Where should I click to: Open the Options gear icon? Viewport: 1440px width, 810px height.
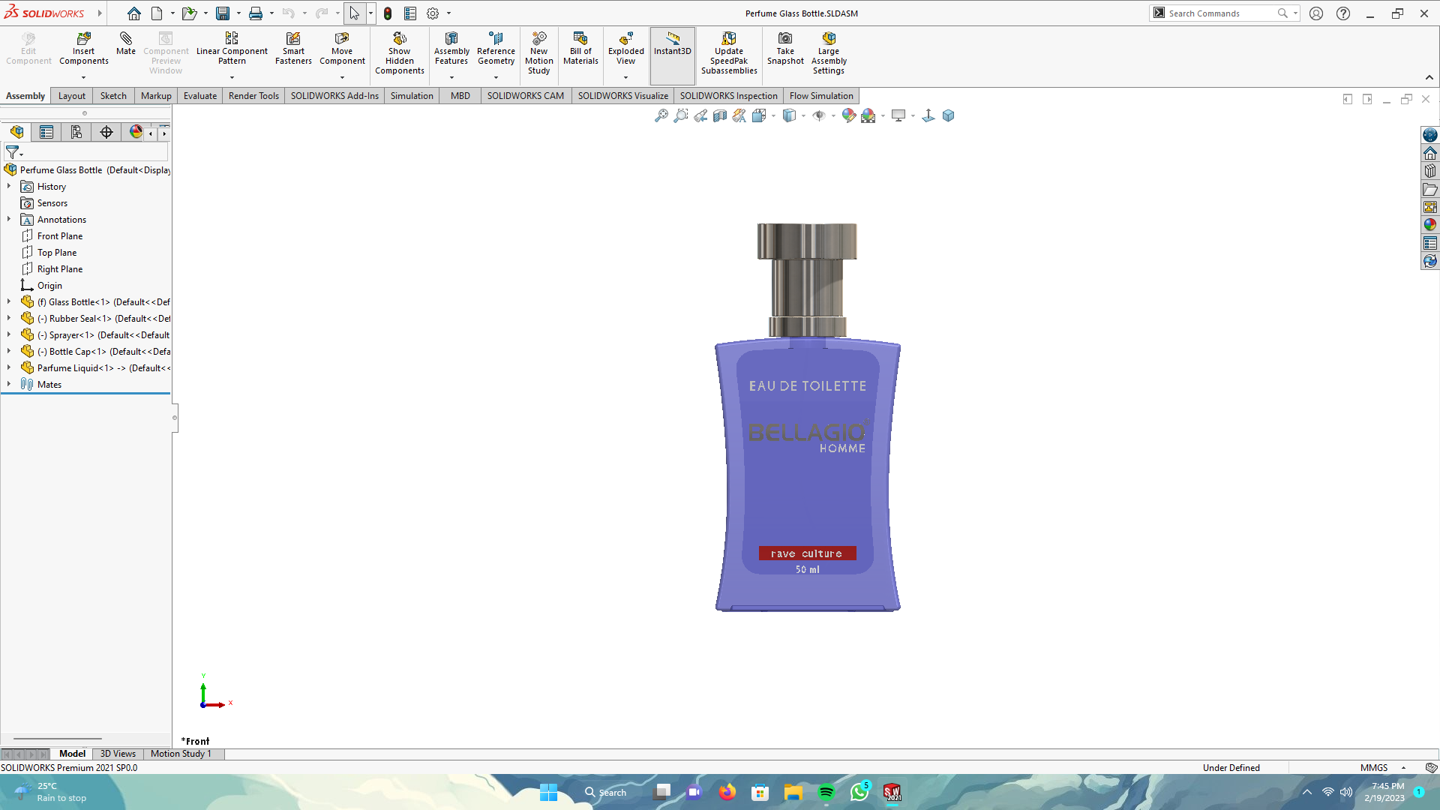click(x=433, y=13)
